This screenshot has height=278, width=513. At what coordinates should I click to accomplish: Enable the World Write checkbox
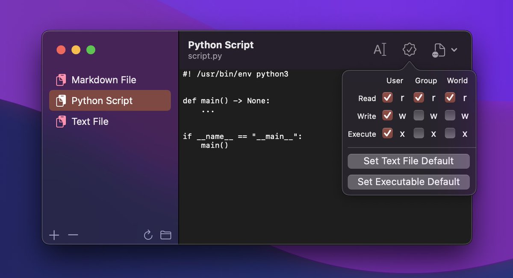450,115
